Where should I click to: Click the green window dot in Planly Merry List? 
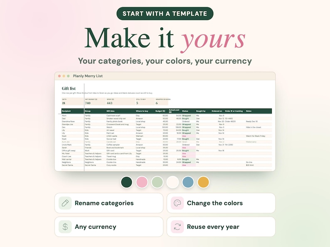point(68,76)
